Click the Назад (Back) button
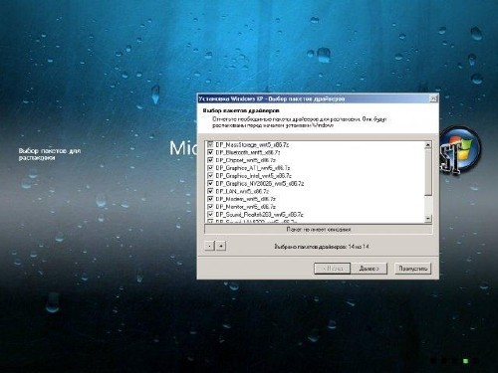Image resolution: width=498 pixels, height=373 pixels. [333, 269]
